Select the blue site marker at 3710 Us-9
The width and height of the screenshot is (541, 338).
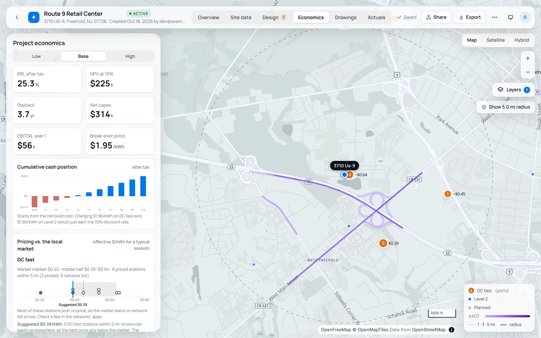coord(344,175)
